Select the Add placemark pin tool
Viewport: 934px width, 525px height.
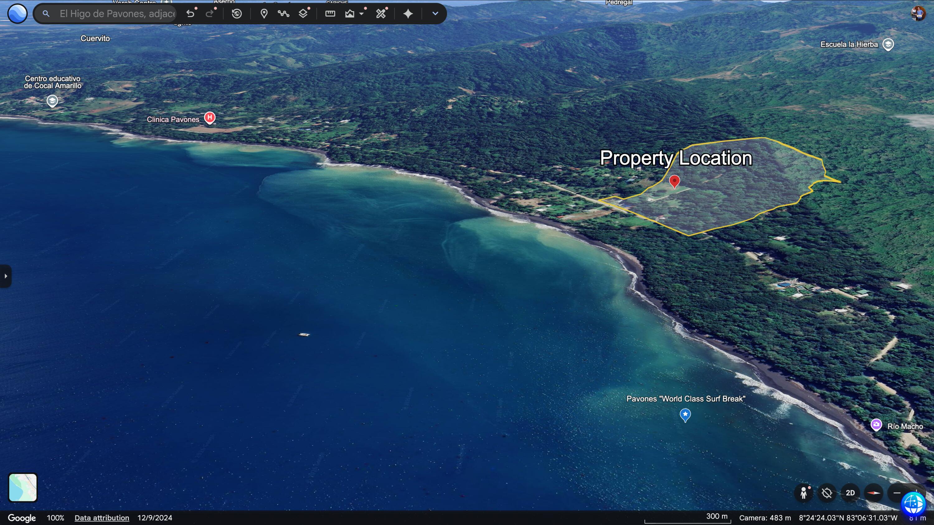pyautogui.click(x=264, y=14)
